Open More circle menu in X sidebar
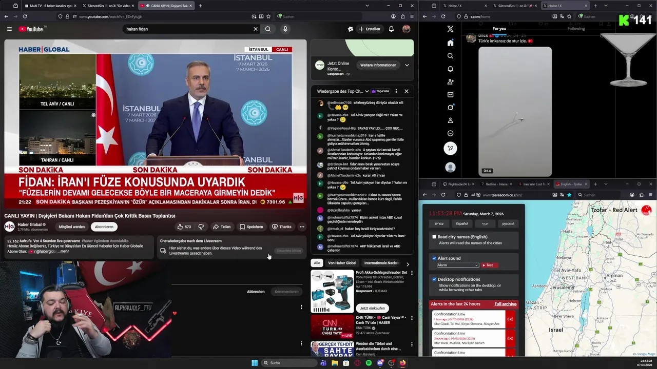The height and width of the screenshot is (369, 657). point(450,133)
